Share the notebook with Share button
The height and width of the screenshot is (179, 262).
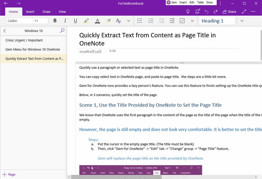pos(229,12)
